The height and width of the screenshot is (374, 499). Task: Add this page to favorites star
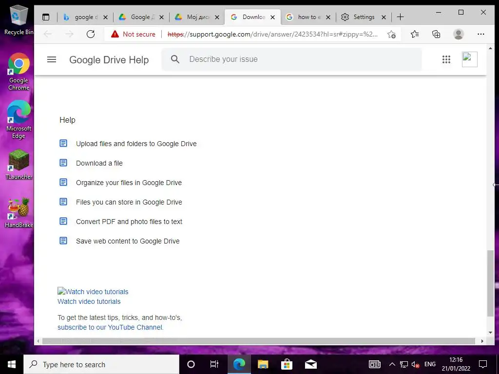point(391,34)
